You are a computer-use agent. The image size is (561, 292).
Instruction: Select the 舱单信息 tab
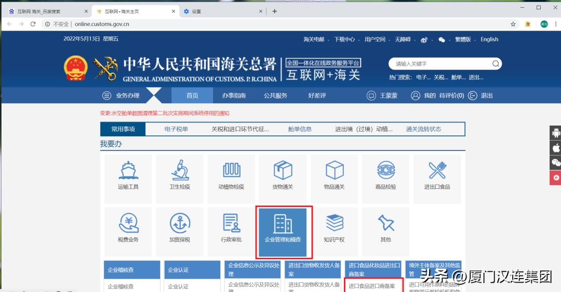tap(300, 129)
